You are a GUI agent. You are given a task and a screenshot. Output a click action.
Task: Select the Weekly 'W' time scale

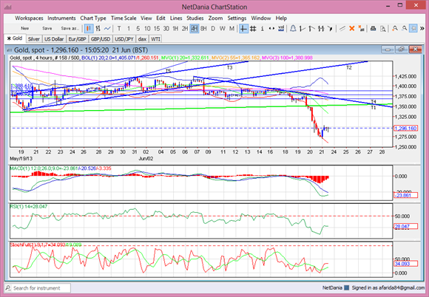click(x=223, y=28)
